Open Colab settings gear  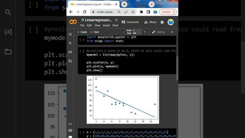162,22
